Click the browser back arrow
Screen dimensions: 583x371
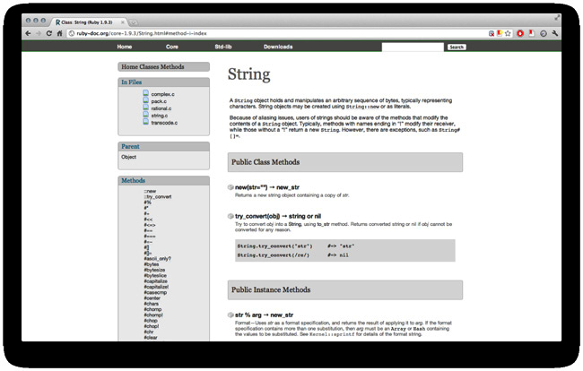pos(30,33)
